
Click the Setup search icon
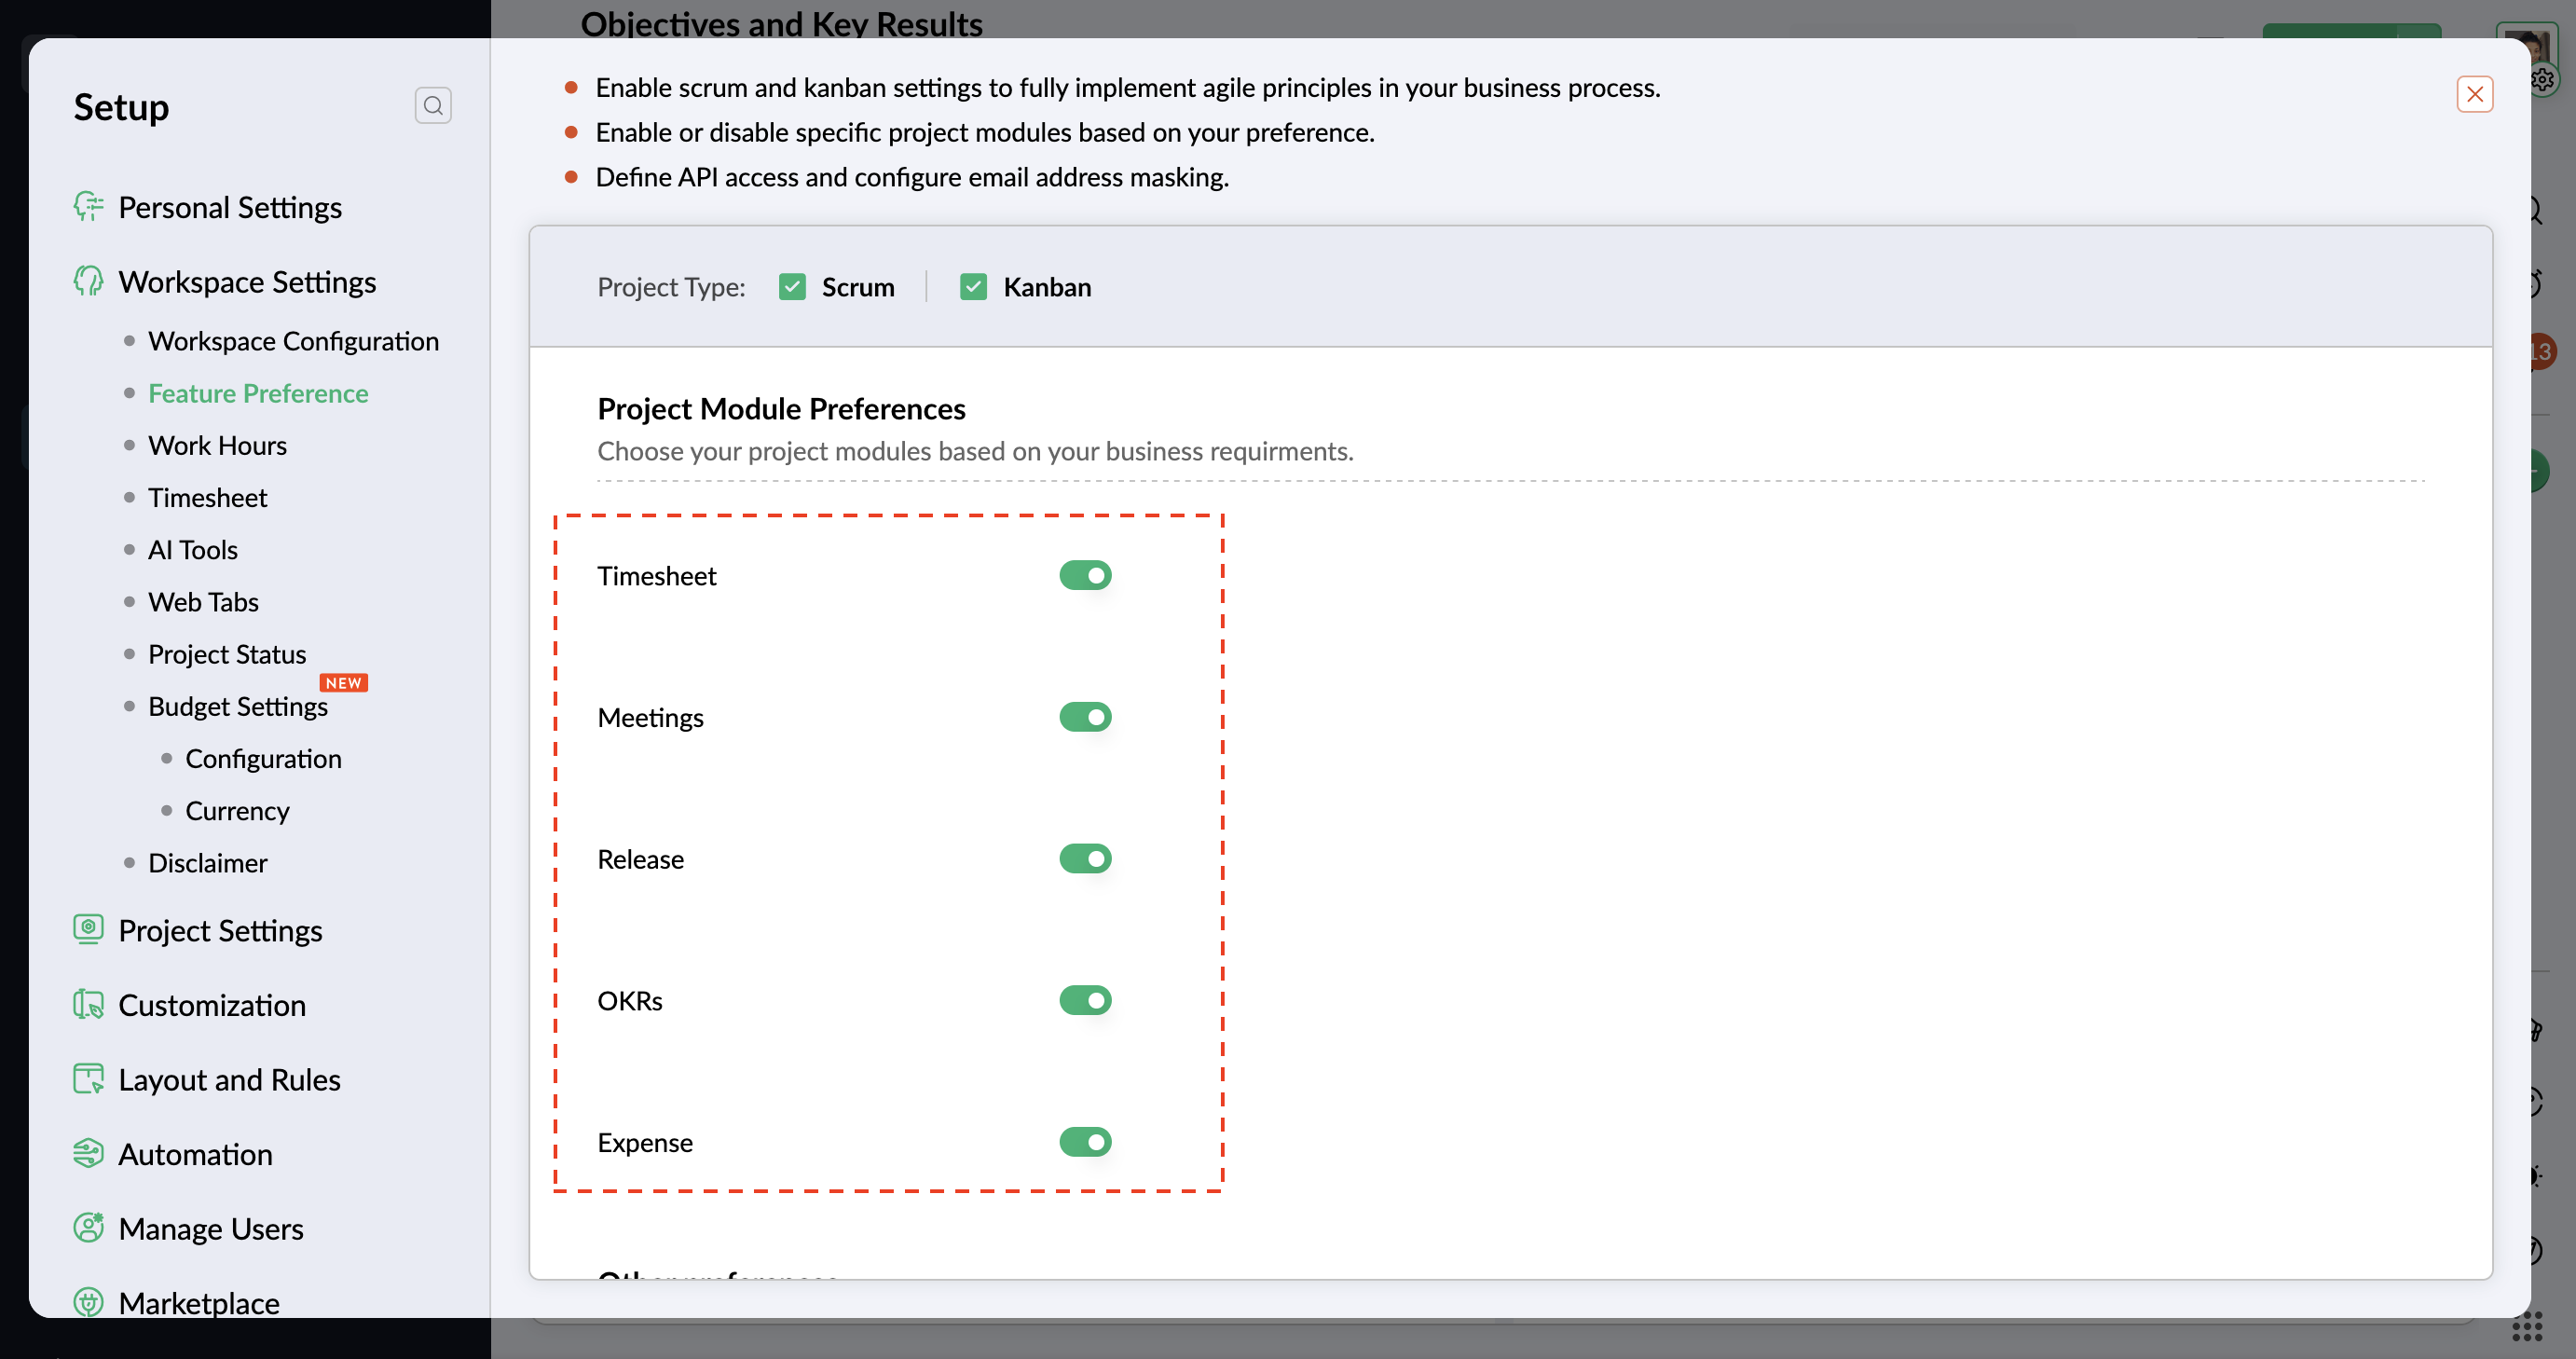click(x=433, y=106)
